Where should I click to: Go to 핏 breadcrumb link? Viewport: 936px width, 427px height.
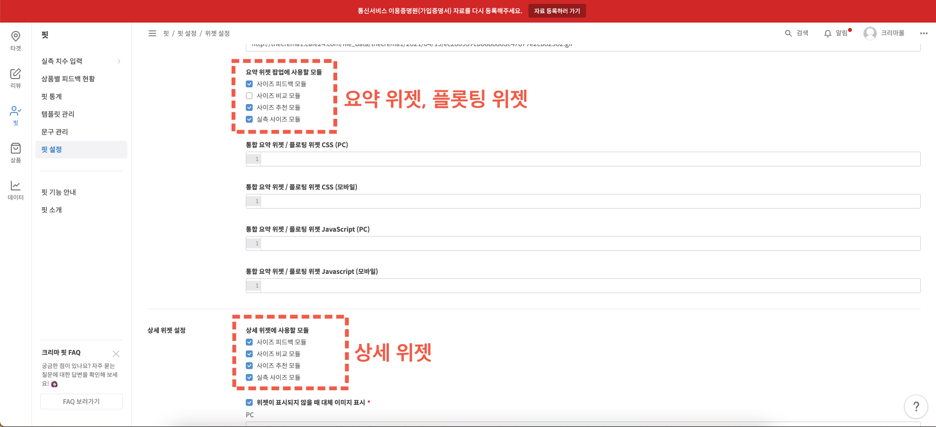click(166, 33)
